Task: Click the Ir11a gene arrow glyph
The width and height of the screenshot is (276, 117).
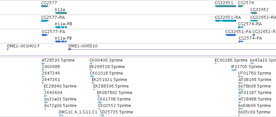Action: pyautogui.click(x=61, y=13)
